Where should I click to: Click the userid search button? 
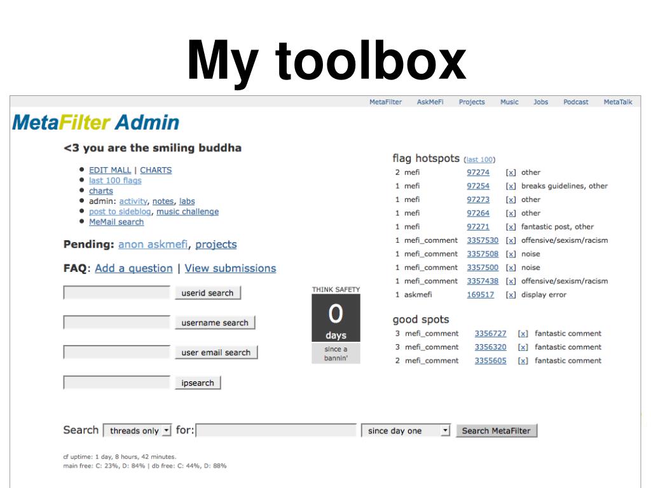point(208,293)
